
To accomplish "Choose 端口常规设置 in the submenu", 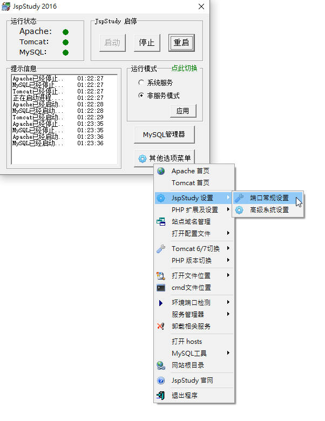I will click(268, 198).
